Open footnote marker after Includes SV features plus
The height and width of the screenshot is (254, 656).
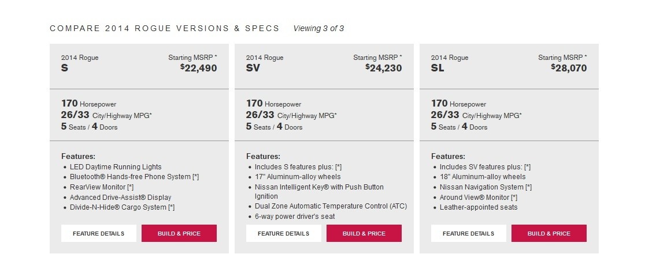point(528,167)
